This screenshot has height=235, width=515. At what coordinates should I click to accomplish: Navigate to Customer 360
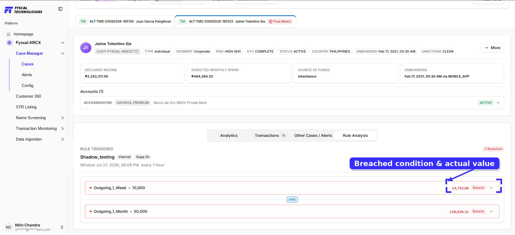click(28, 96)
